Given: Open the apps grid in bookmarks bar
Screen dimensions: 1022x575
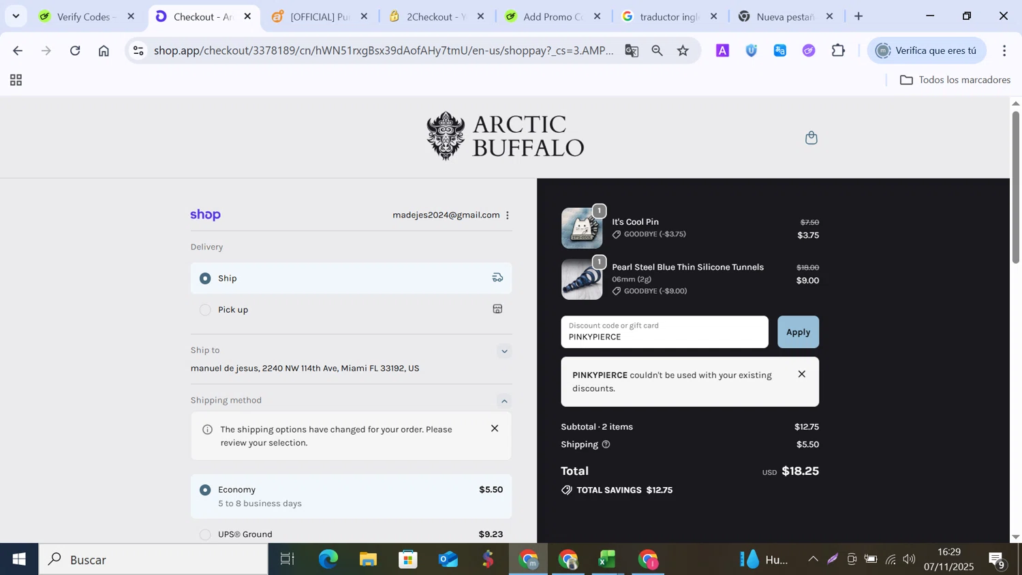Looking at the screenshot, I should (x=16, y=80).
